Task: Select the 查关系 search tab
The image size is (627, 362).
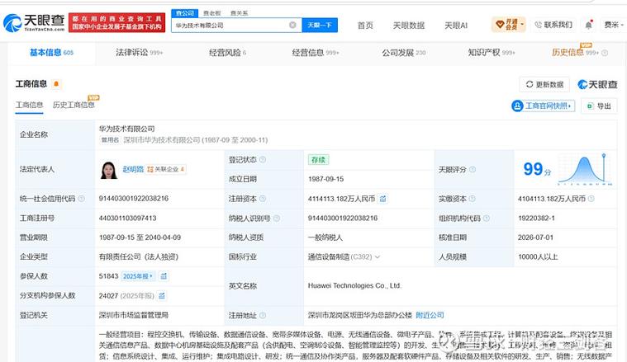Action: [x=239, y=13]
